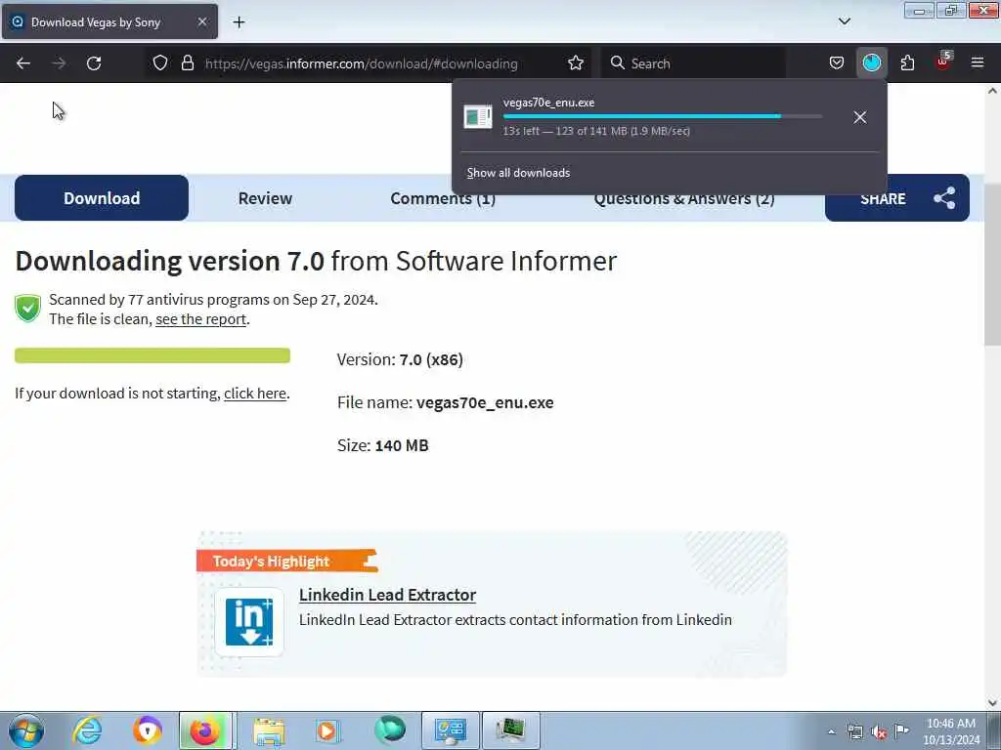Click the site security padlock icon
1001x750 pixels.
click(187, 63)
